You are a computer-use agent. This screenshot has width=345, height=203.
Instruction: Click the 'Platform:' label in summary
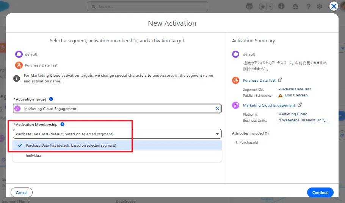click(x=250, y=115)
